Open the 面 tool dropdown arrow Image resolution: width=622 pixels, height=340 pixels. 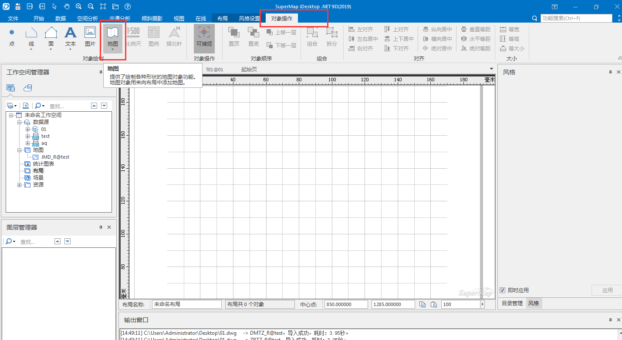tap(51, 50)
